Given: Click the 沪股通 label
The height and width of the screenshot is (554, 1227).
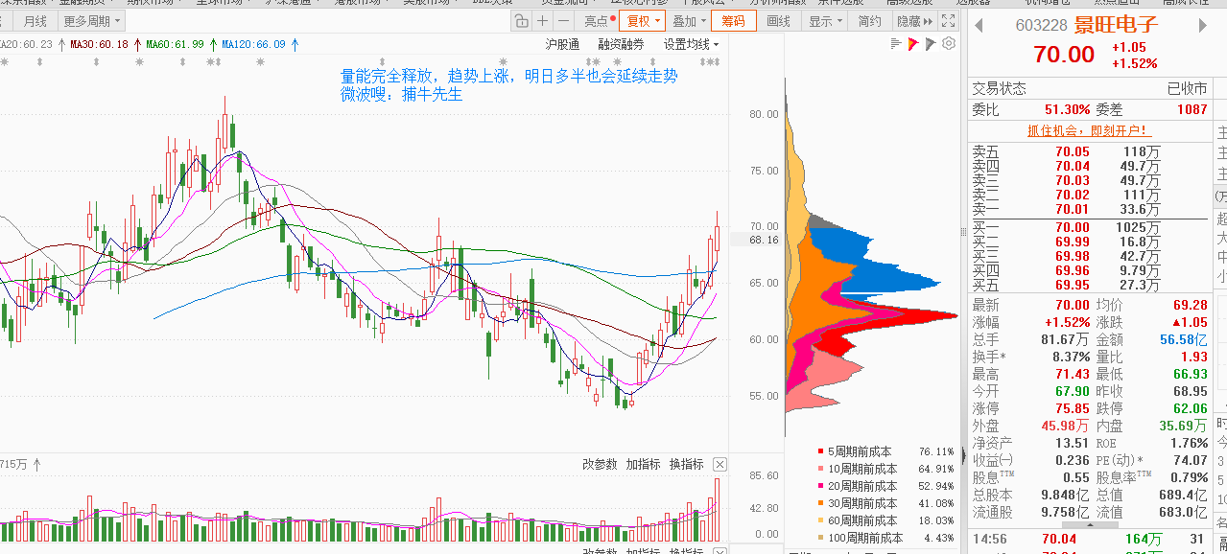Looking at the screenshot, I should click(562, 44).
